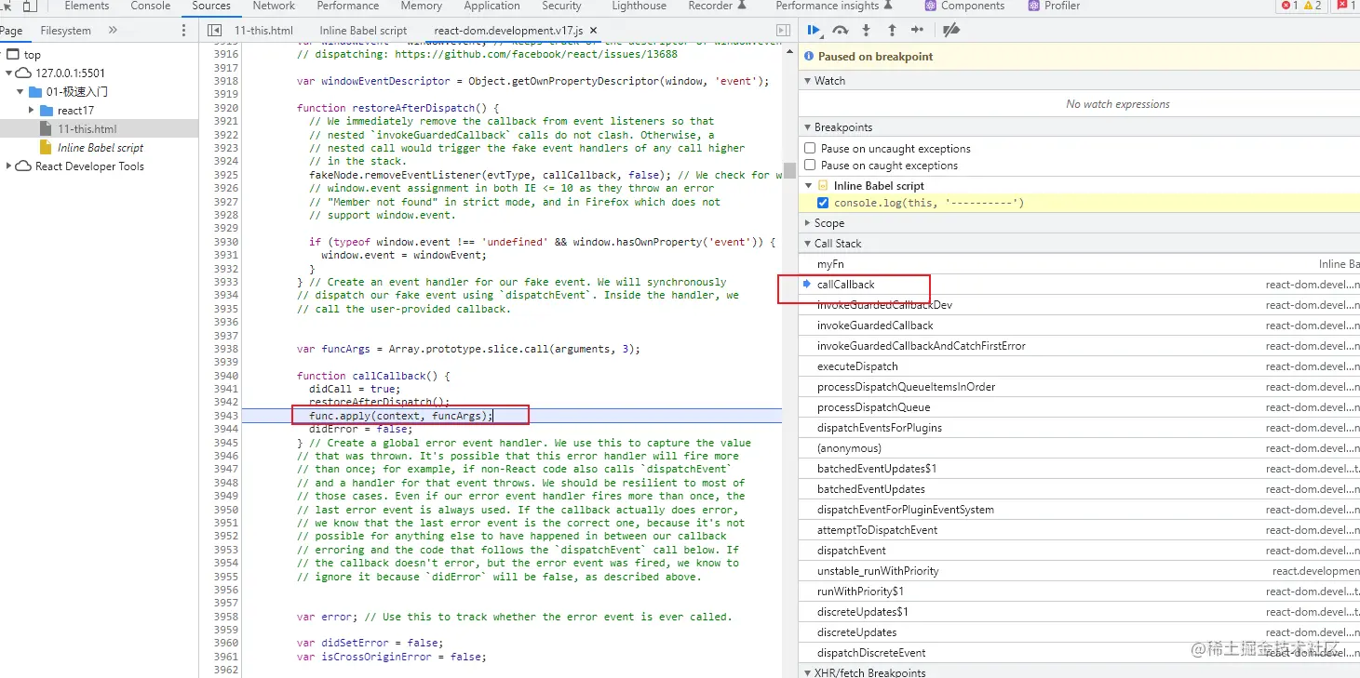Select the (anonymous) stack frame
Viewport: 1360px width, 678px height.
(1080, 448)
